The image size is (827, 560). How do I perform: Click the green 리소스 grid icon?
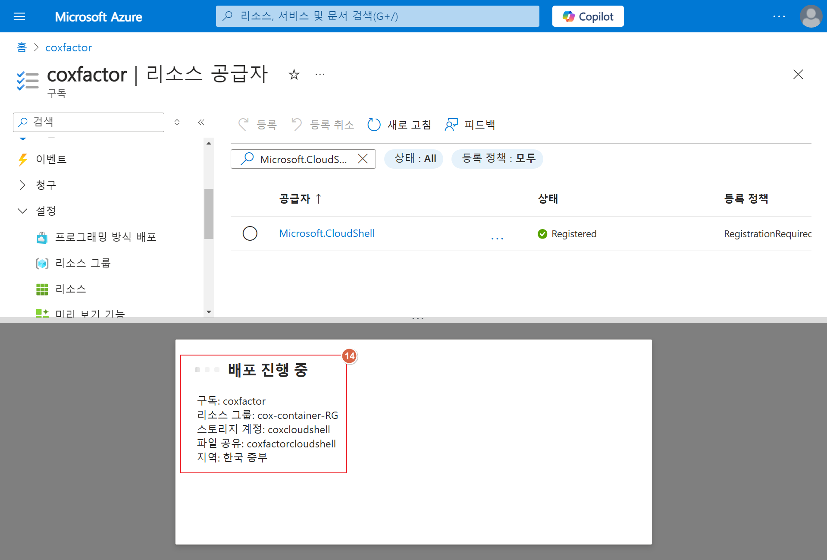(x=42, y=289)
